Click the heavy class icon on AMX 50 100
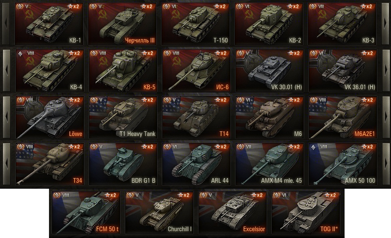Image resolution: width=391 pixels, height=238 pixels. [x=313, y=147]
